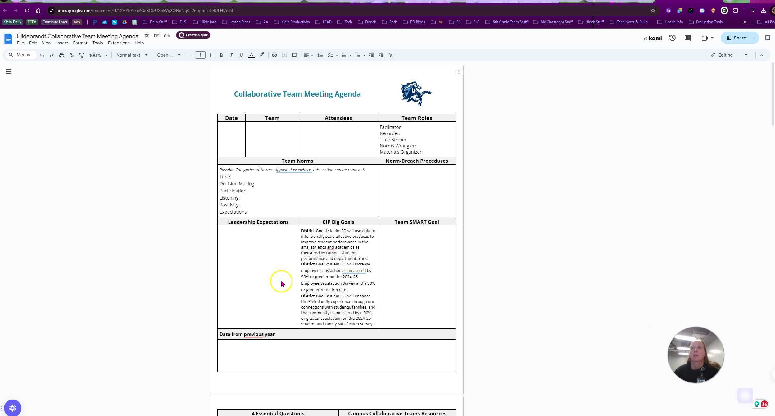Clear formatting with the toolbar icon
This screenshot has width=775, height=416.
[391, 55]
